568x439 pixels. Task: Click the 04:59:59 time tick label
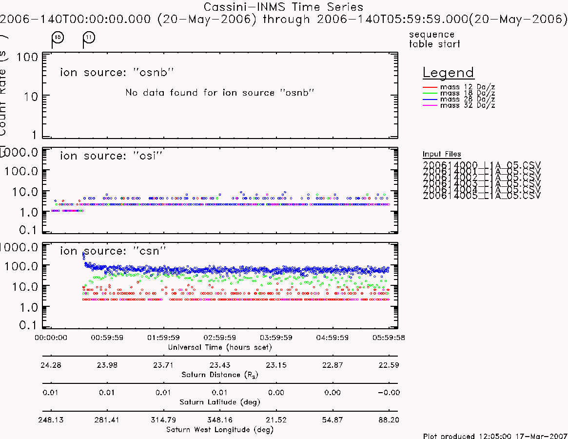332,338
